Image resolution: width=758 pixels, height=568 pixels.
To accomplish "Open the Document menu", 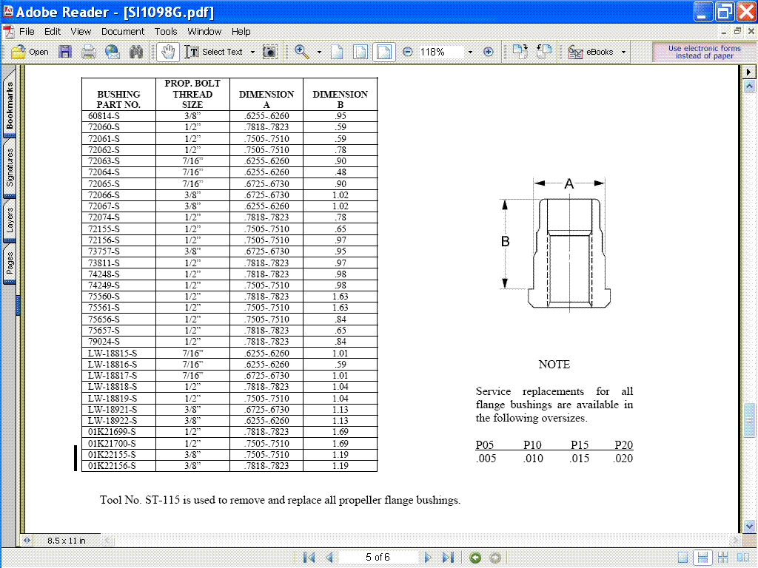I will coord(123,32).
